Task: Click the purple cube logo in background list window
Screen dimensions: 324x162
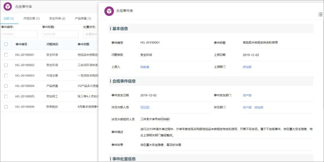Action: click(x=7, y=7)
